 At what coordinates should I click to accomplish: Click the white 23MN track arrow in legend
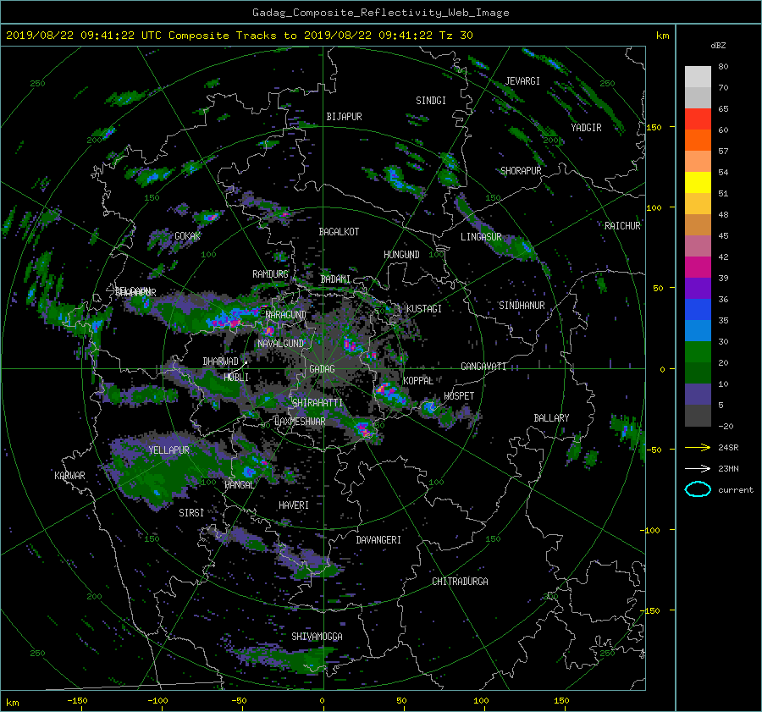(698, 468)
